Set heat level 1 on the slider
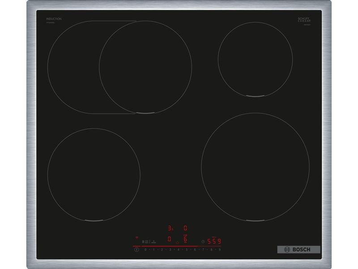 153,250
